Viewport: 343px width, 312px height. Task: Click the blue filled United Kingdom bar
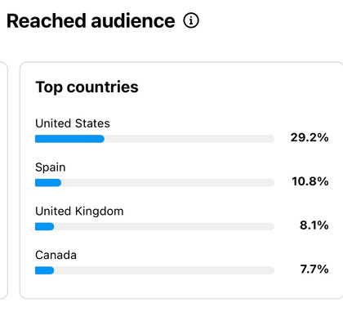(45, 226)
